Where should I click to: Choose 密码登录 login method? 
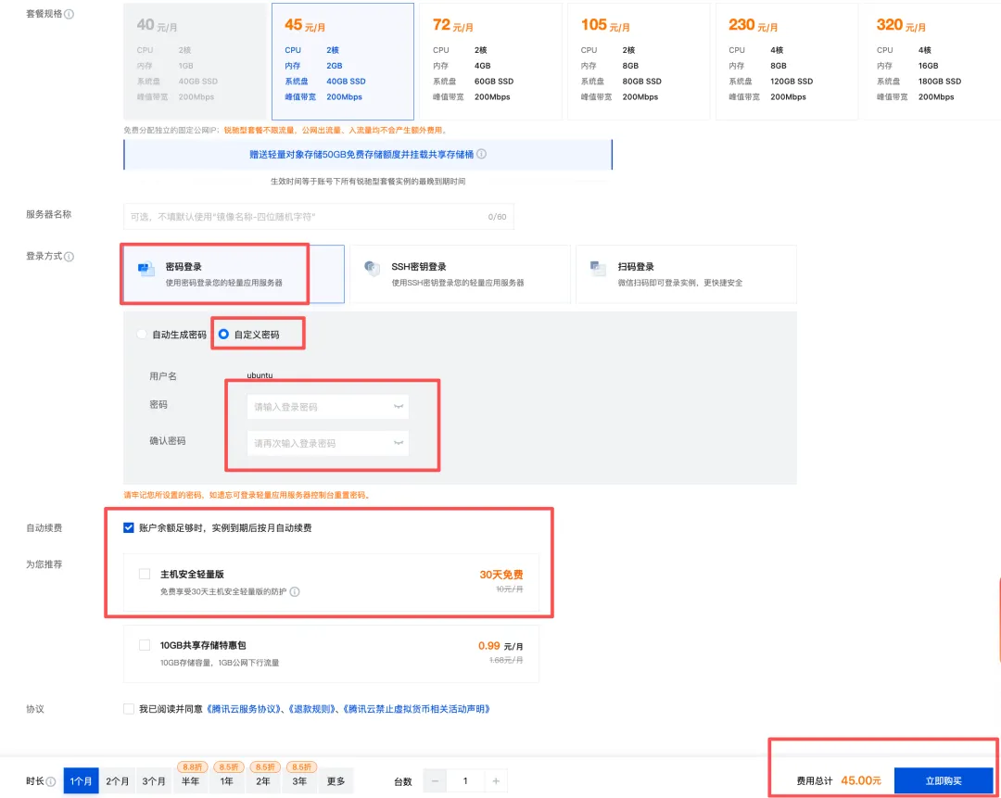pos(234,273)
